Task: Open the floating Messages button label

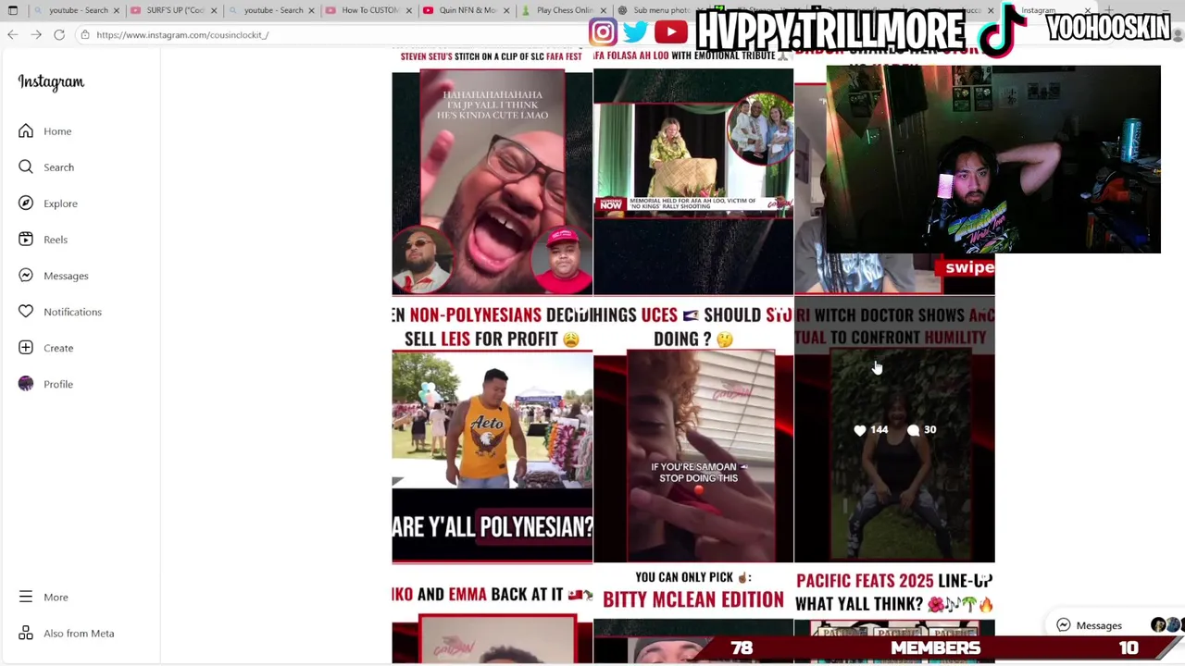Action: point(1099,625)
